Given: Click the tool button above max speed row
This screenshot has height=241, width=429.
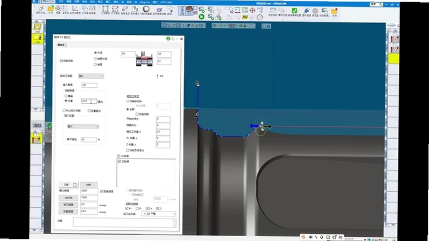Looking at the screenshot, I should coord(69,185).
